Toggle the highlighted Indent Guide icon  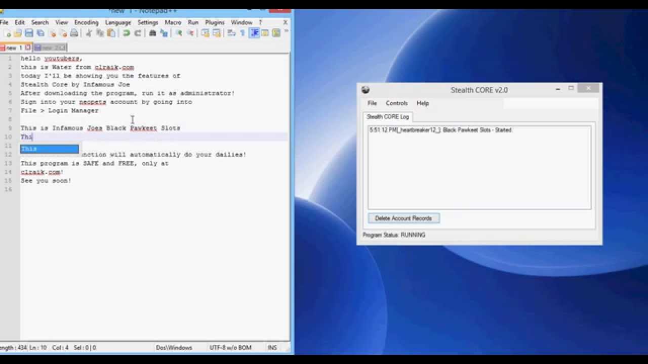[x=254, y=33]
